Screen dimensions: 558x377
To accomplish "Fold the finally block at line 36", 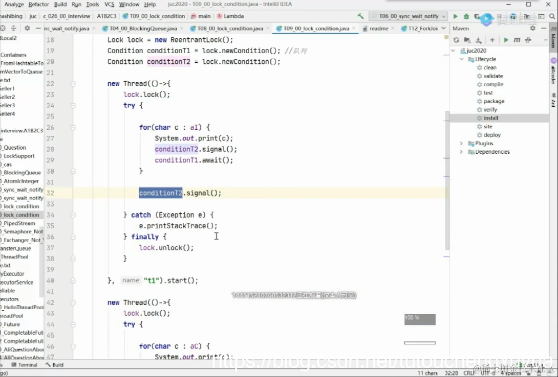I will pyautogui.click(x=73, y=237).
